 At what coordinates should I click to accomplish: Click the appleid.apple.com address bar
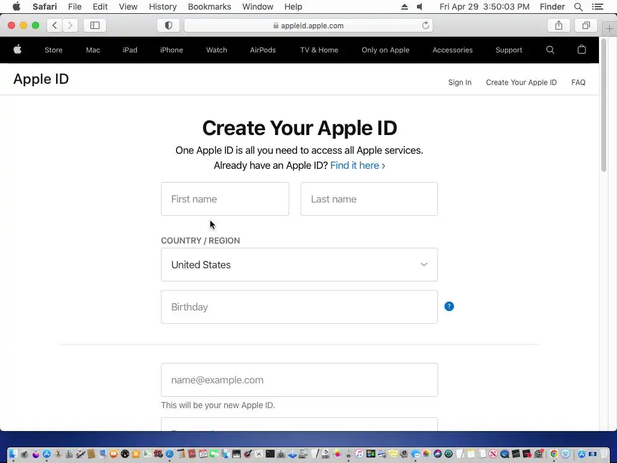point(308,25)
